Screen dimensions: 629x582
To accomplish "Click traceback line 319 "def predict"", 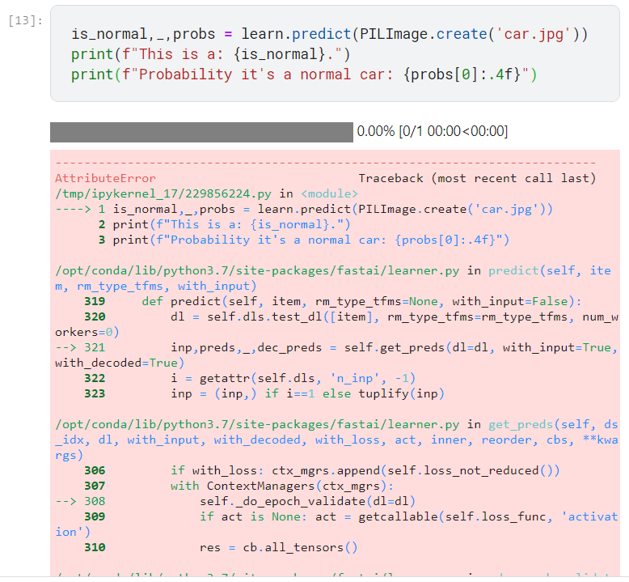I will (x=361, y=301).
